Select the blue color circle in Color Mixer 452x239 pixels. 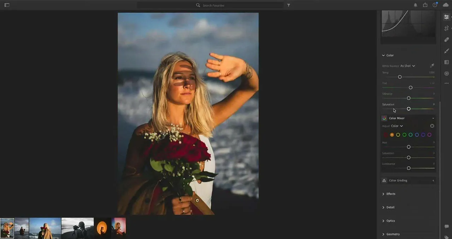[417, 135]
